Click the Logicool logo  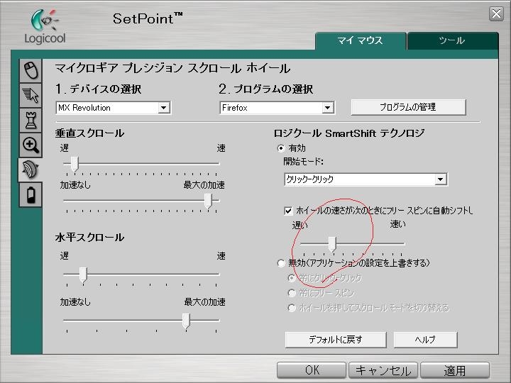click(45, 27)
